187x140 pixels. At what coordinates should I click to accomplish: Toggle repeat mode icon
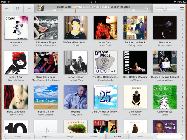tap(54, 10)
